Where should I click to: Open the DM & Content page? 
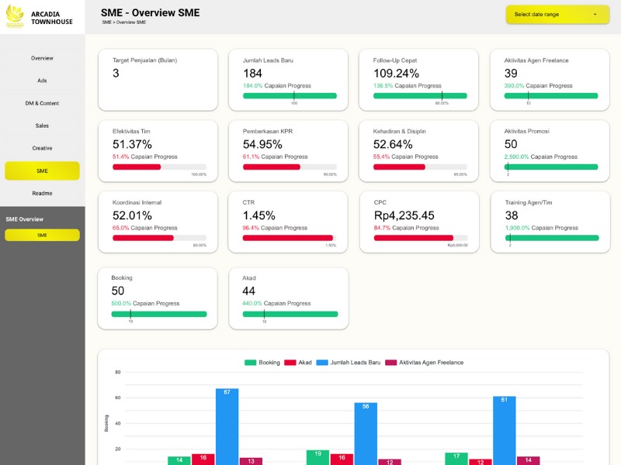[42, 103]
